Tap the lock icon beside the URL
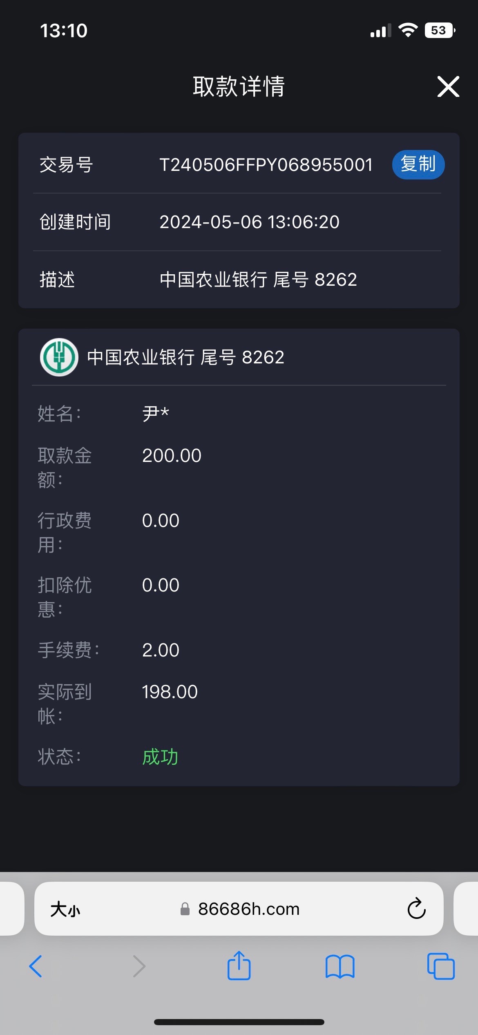The height and width of the screenshot is (1035, 478). (x=185, y=909)
